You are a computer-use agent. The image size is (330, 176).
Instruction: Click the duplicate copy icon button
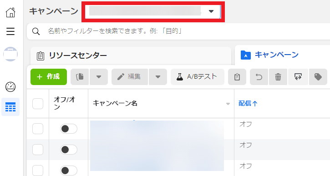(80, 77)
